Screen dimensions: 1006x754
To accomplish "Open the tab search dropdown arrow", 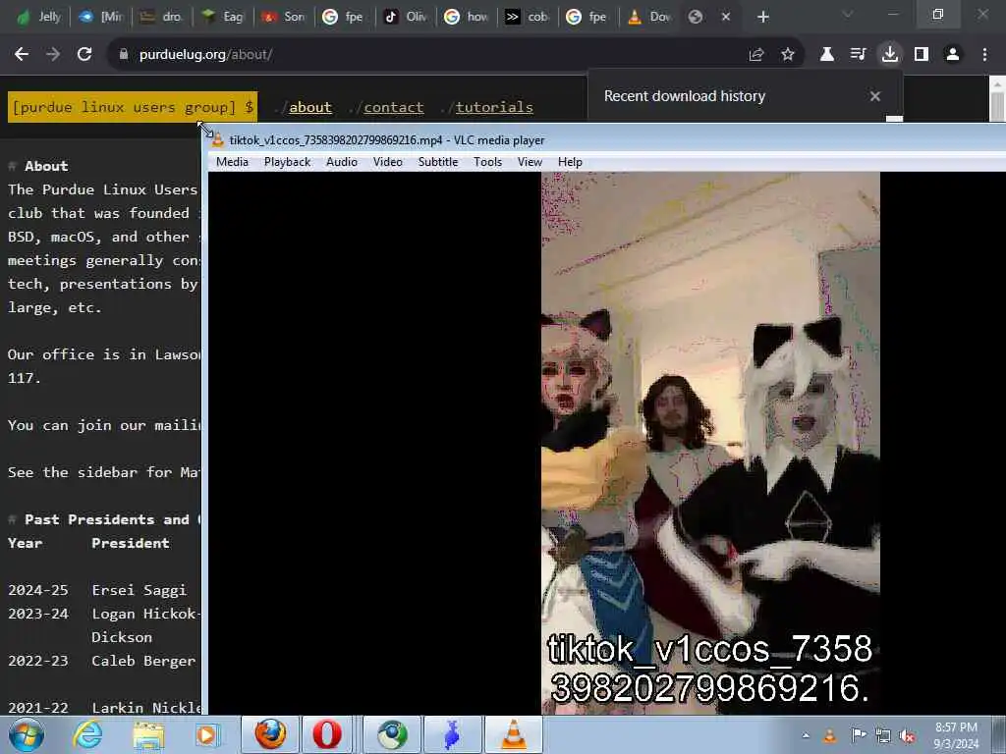I will coord(848,14).
